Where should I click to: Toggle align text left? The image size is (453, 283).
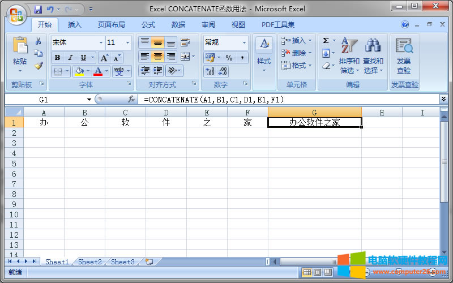pyautogui.click(x=145, y=57)
